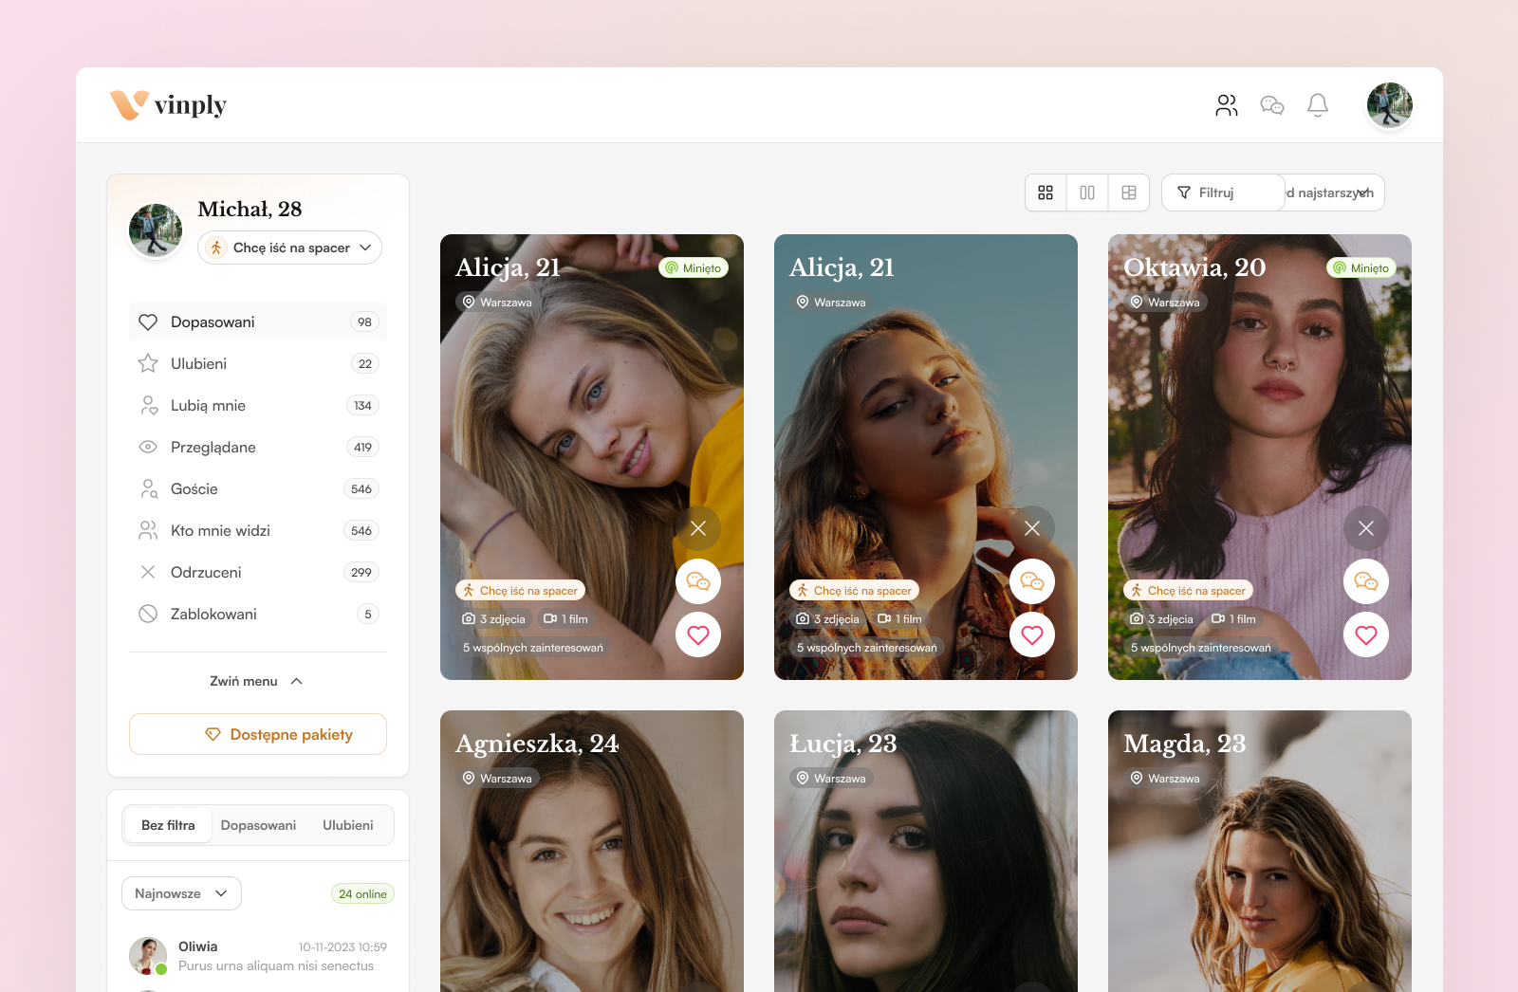Click Chcę iść na spacer tag on Oktawia's card
Viewport: 1518px width, 992px height.
coord(1188,591)
